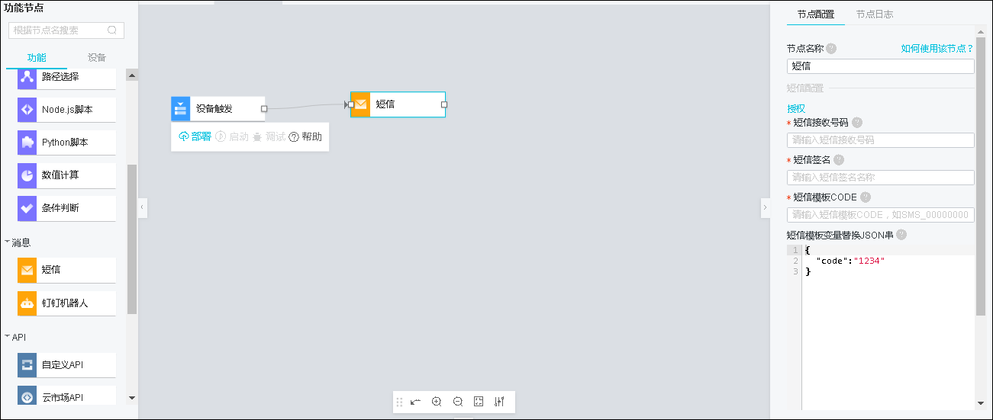Zoom out on the canvas
The width and height of the screenshot is (993, 420).
[458, 402]
